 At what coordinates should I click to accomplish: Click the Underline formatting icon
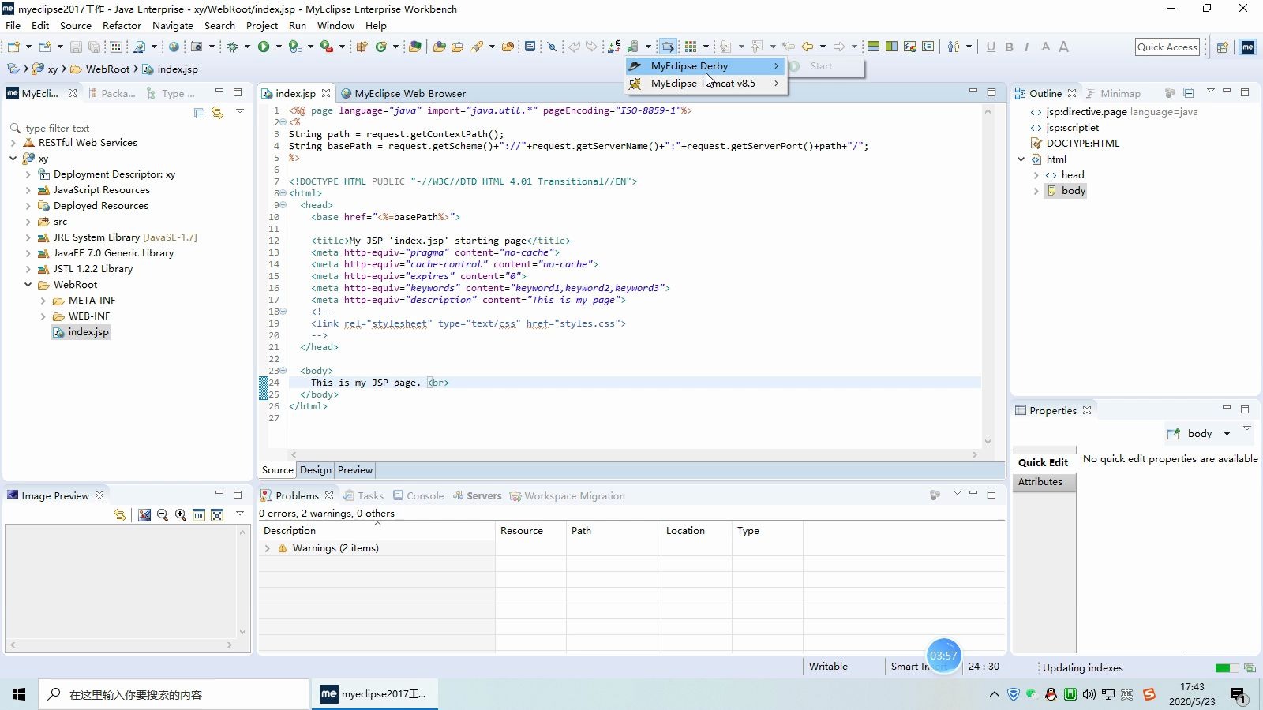[x=991, y=47]
